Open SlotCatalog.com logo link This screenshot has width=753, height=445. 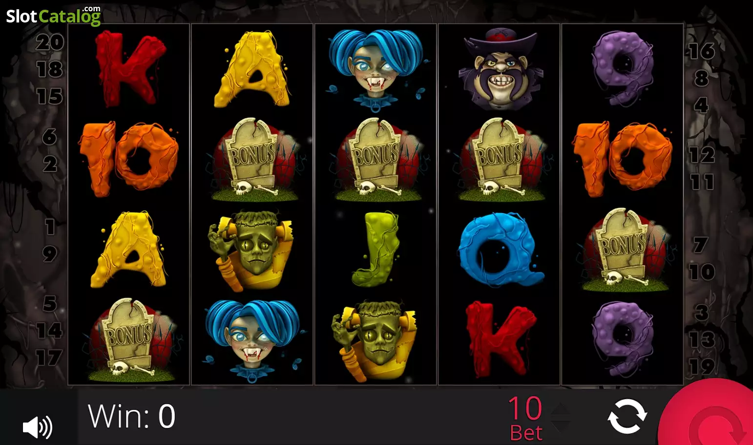[x=53, y=16]
